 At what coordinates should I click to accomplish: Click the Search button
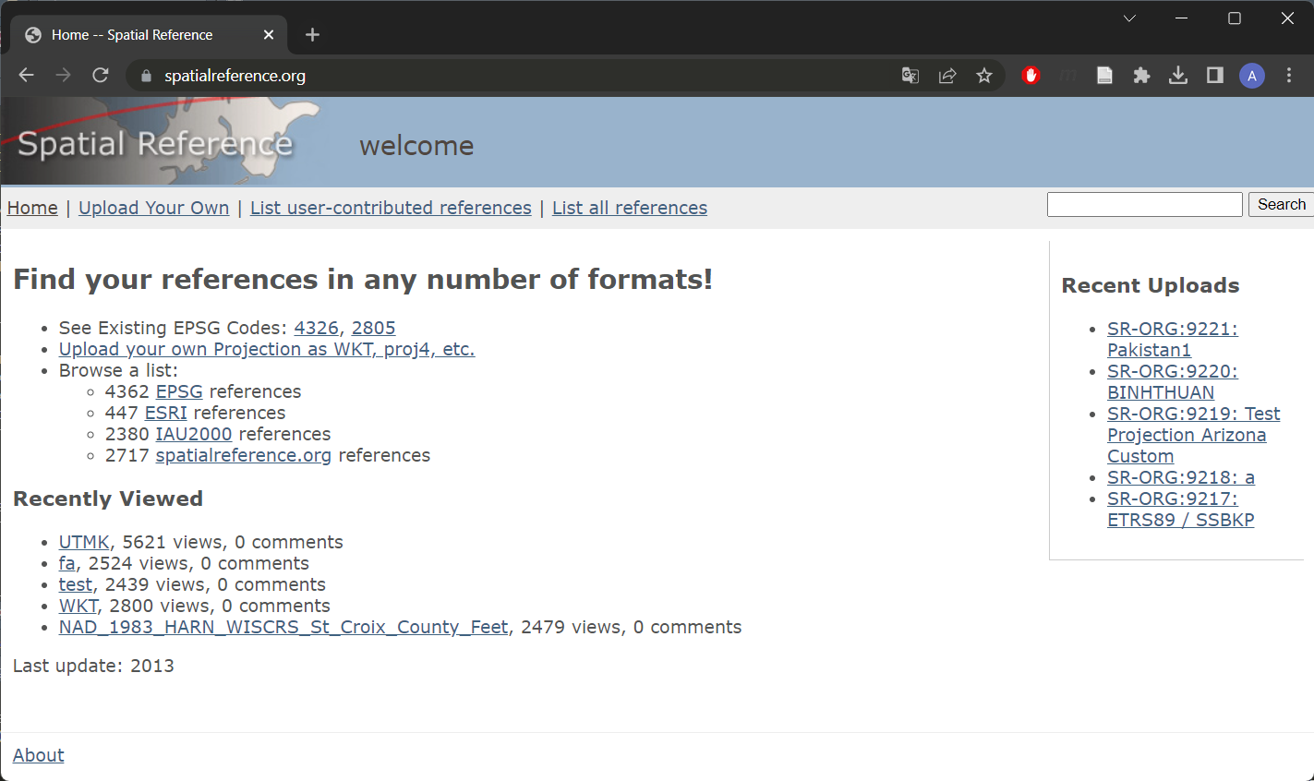(x=1282, y=205)
